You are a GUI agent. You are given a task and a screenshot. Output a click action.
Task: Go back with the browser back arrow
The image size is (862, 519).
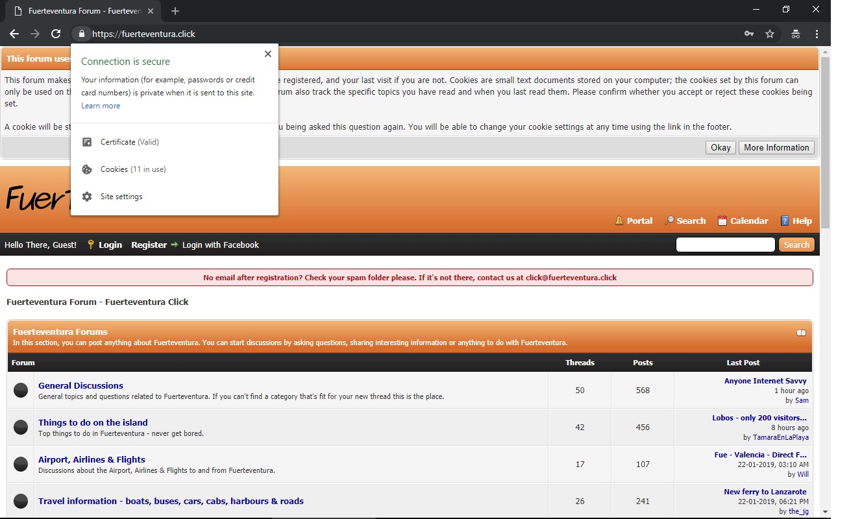pyautogui.click(x=14, y=34)
